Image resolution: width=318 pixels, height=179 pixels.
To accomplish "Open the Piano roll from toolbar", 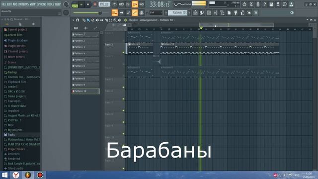I will [202, 13].
